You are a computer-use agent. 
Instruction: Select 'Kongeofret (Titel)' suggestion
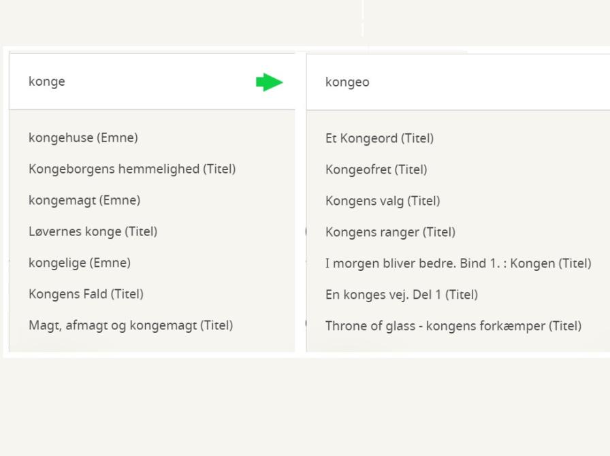click(x=376, y=169)
